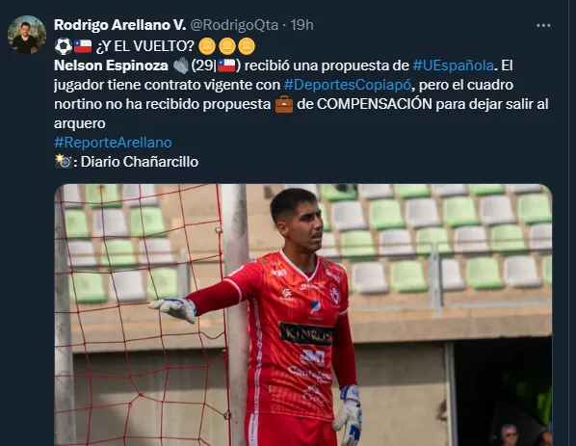Follow the #DeportesCopiapó hashtag
The height and width of the screenshot is (446, 576).
coord(347,85)
